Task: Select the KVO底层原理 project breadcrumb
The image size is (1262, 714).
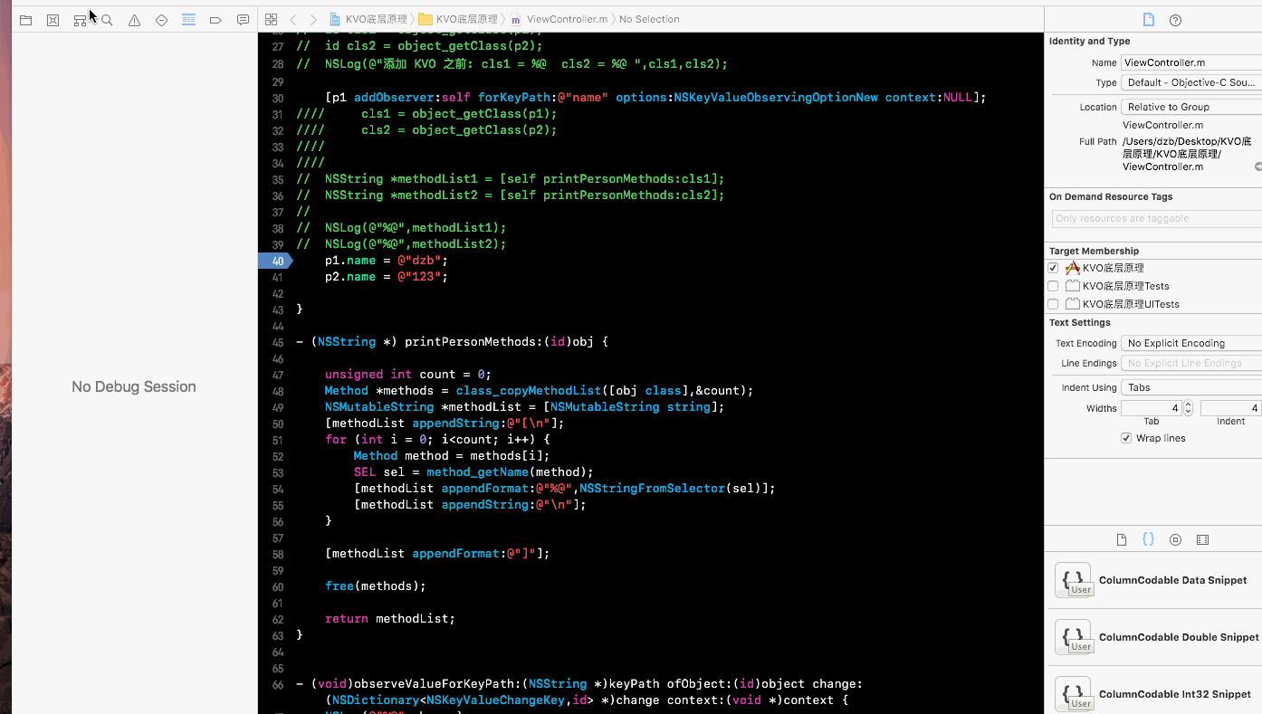Action: [x=368, y=19]
